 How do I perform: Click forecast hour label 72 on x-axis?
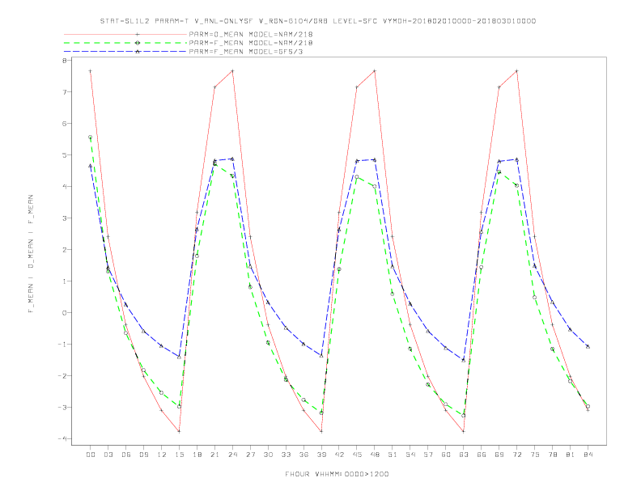pyautogui.click(x=516, y=455)
